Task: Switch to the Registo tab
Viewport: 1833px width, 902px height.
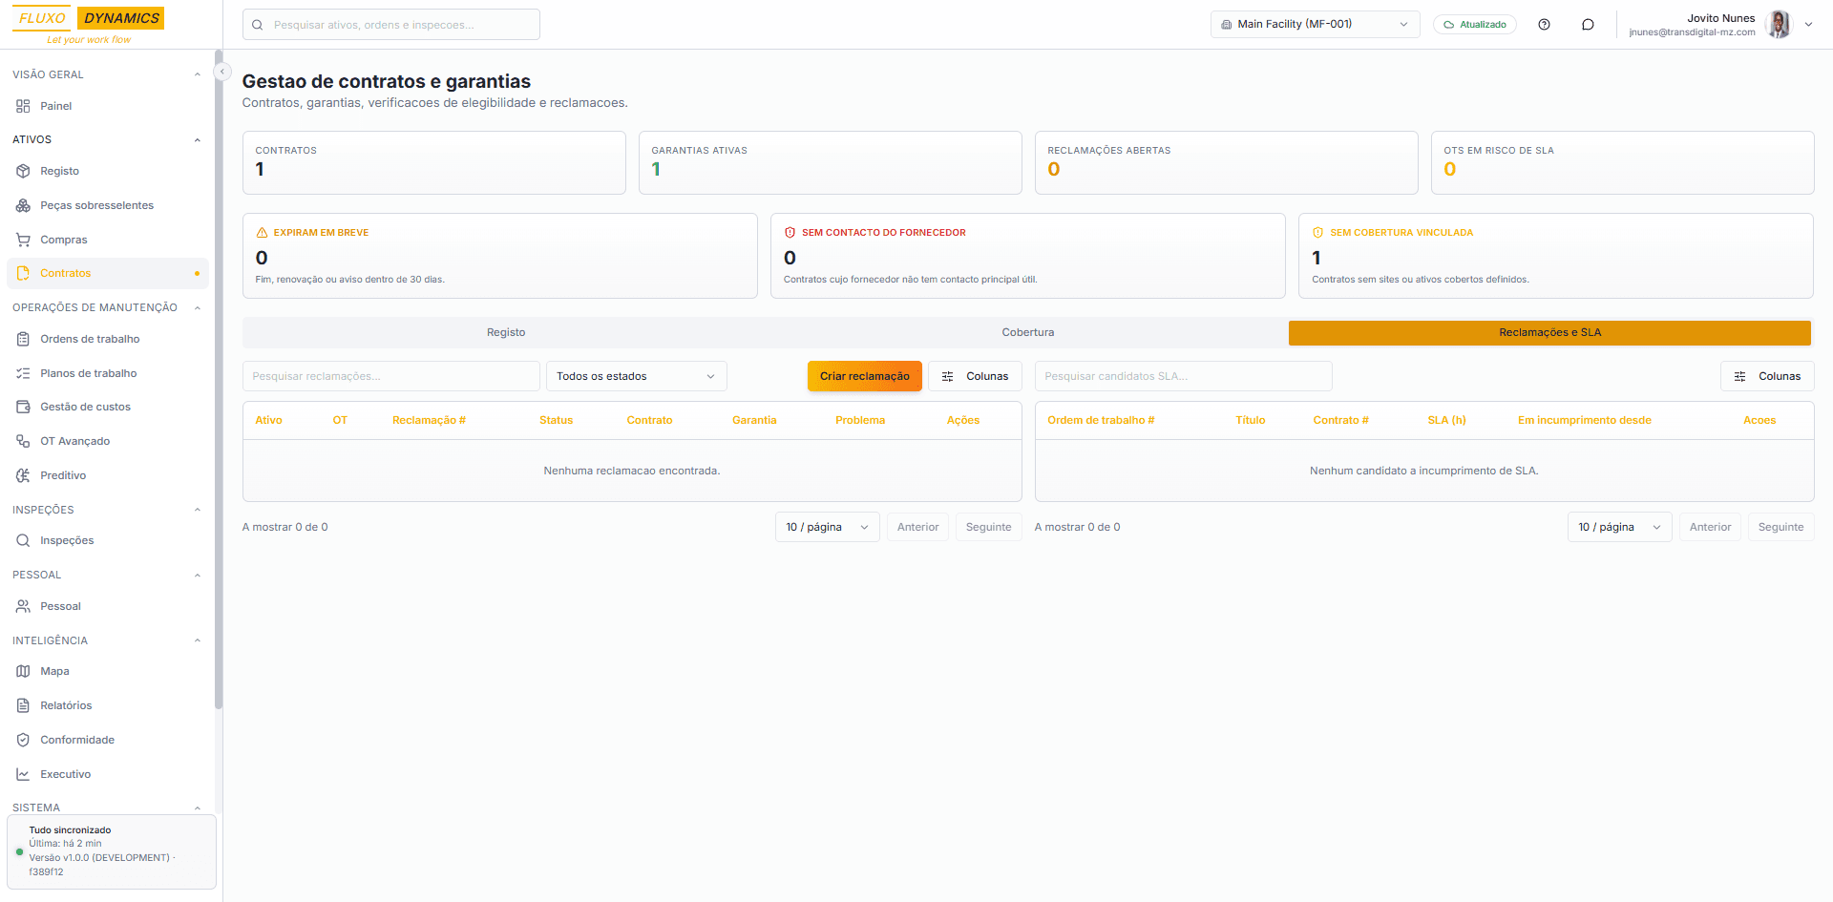Action: pos(506,332)
